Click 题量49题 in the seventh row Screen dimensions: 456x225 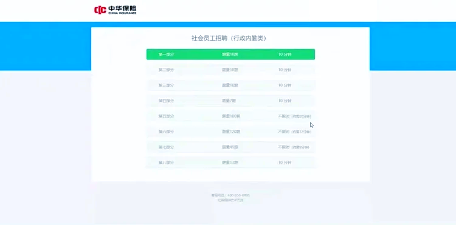tap(230, 147)
